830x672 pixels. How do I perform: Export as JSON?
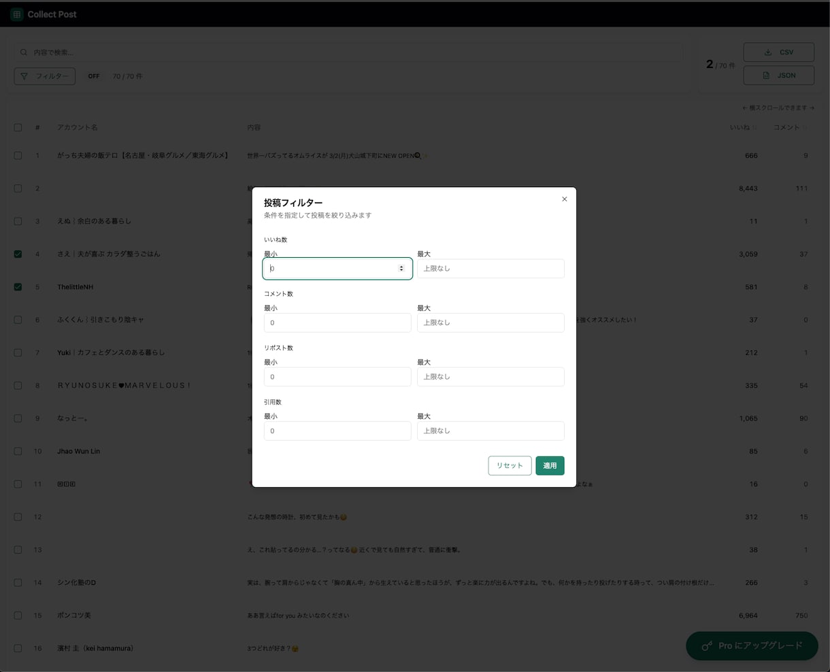tap(779, 75)
